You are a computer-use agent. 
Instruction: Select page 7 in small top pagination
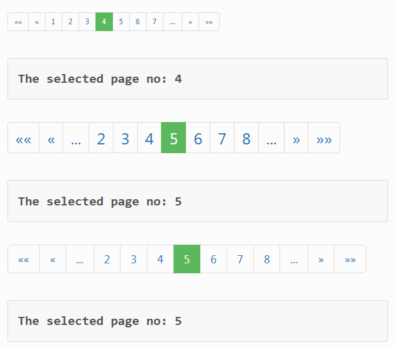point(155,22)
